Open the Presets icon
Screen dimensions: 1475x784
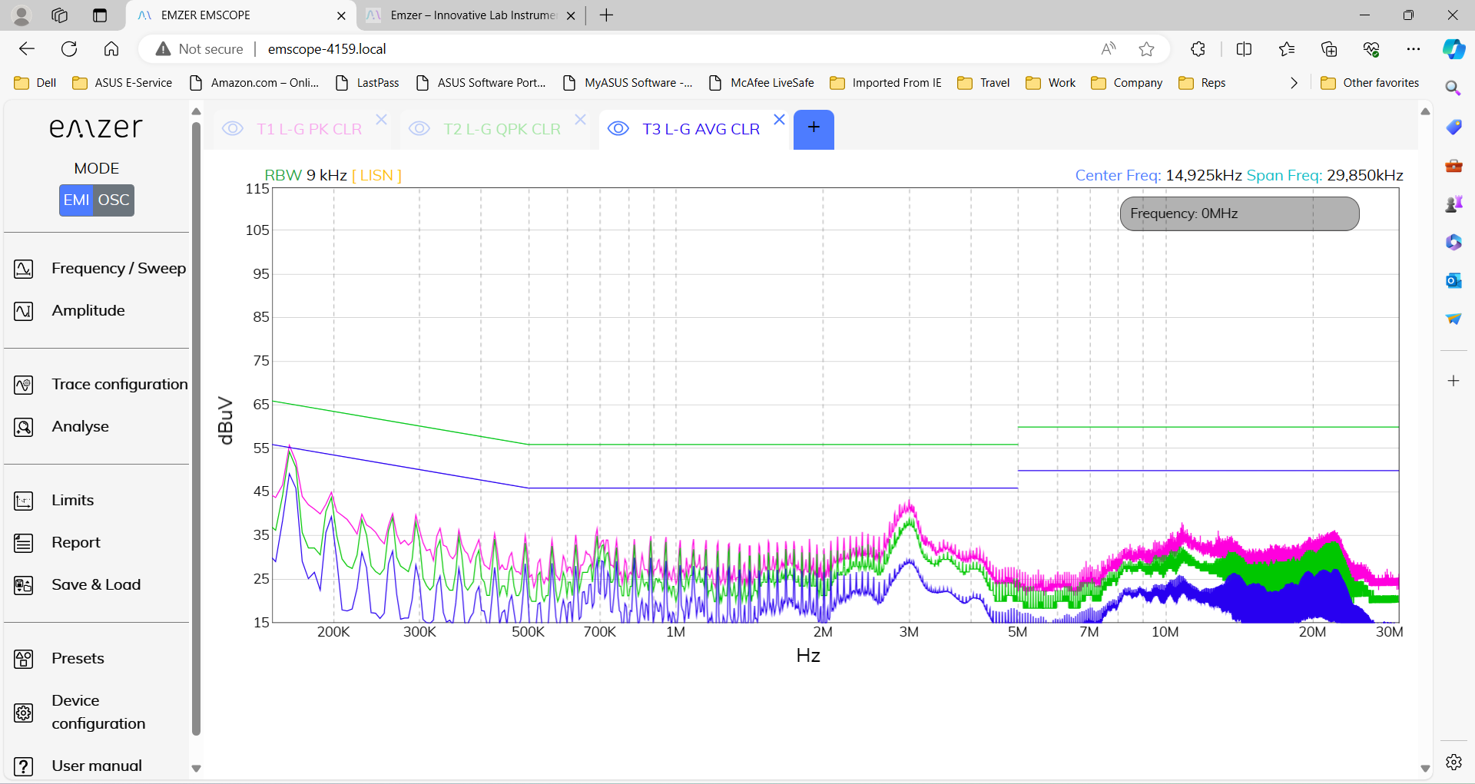point(24,659)
